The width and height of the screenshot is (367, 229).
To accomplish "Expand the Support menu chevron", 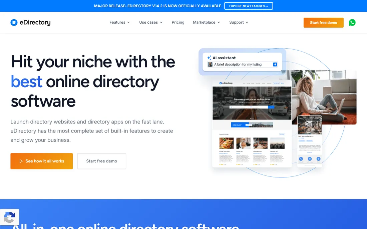I will [247, 22].
